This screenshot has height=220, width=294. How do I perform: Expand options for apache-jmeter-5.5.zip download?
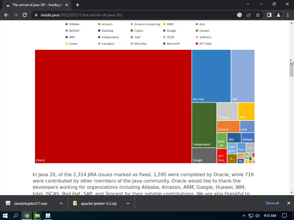pyautogui.click(x=128, y=203)
